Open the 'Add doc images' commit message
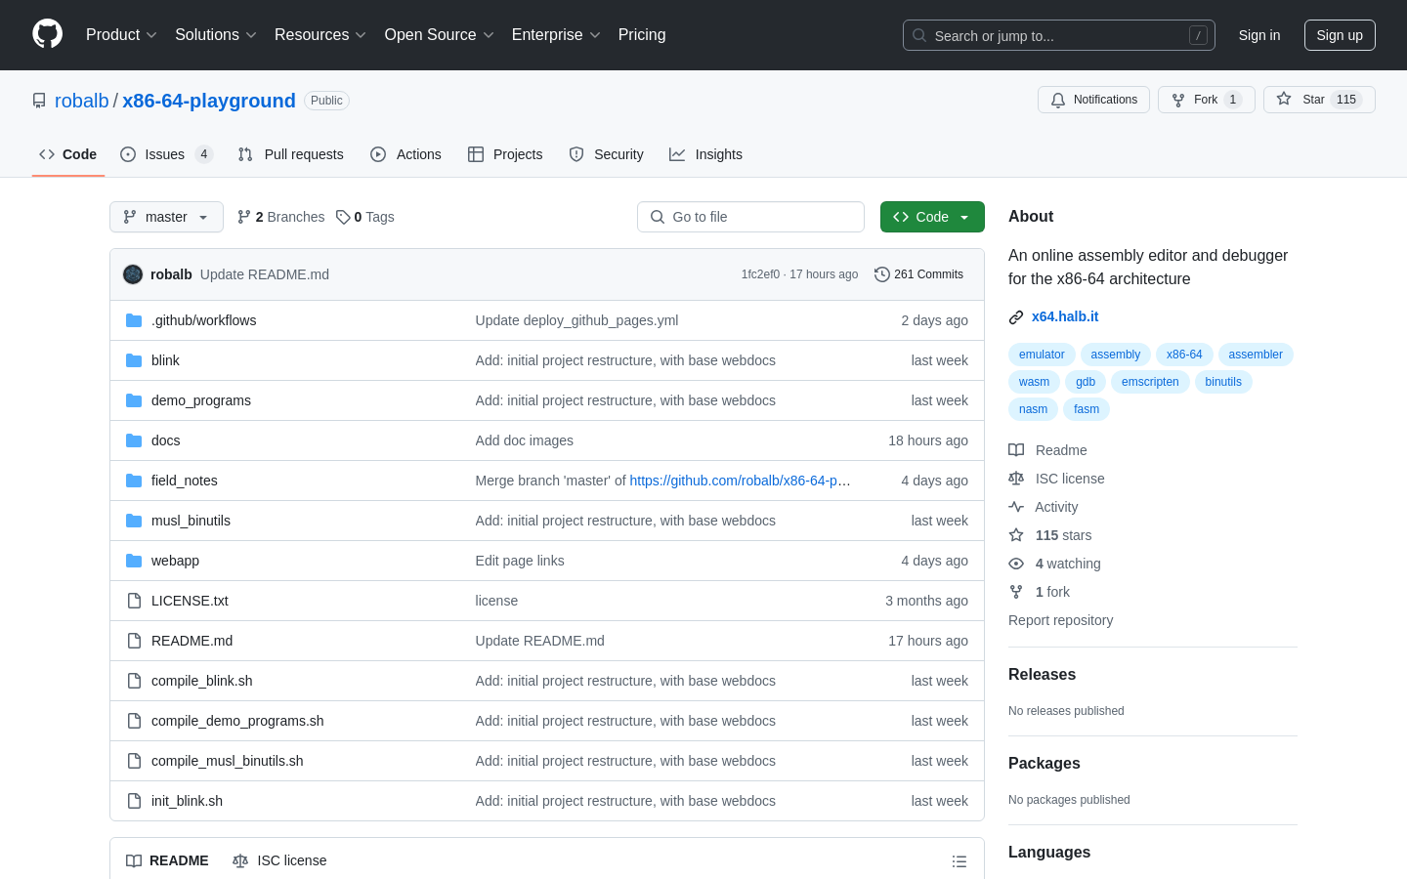This screenshot has width=1407, height=879. (x=524, y=440)
